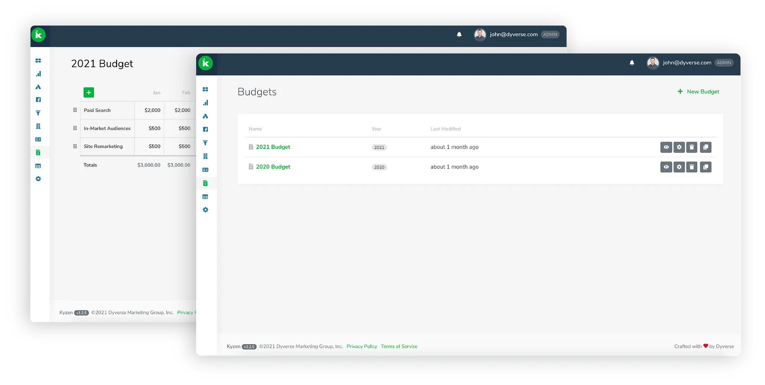Image resolution: width=765 pixels, height=385 pixels.
Task: Grab the Paid Search row drag handle
Action: coord(75,110)
